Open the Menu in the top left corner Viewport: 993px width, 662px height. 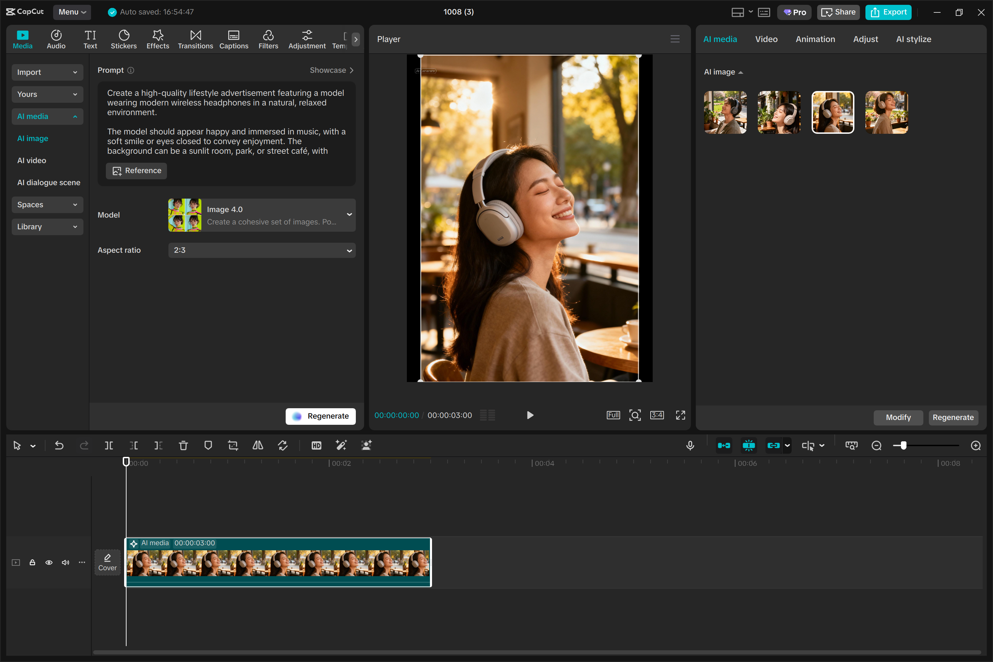(71, 12)
